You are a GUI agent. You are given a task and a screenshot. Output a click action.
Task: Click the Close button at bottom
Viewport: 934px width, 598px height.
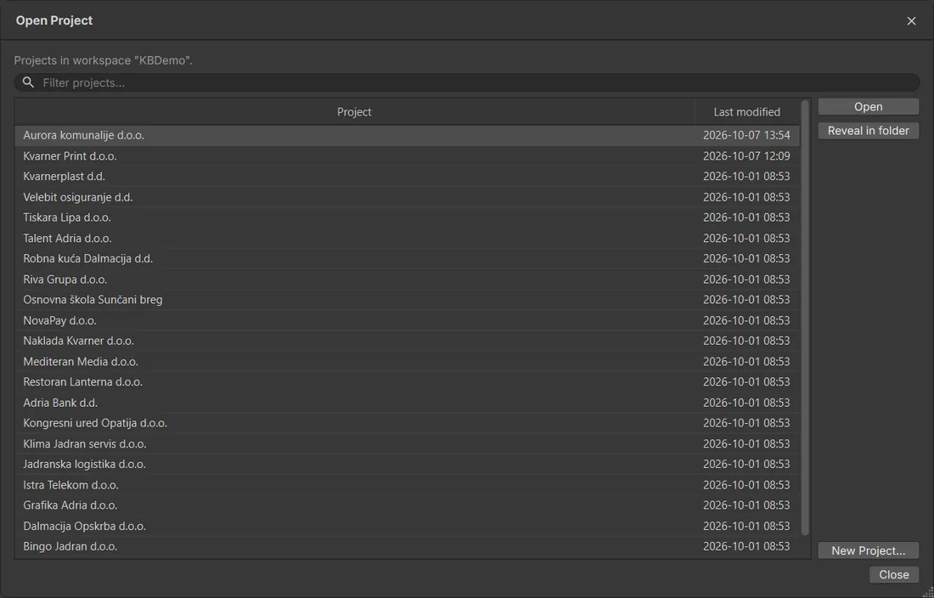tap(894, 574)
